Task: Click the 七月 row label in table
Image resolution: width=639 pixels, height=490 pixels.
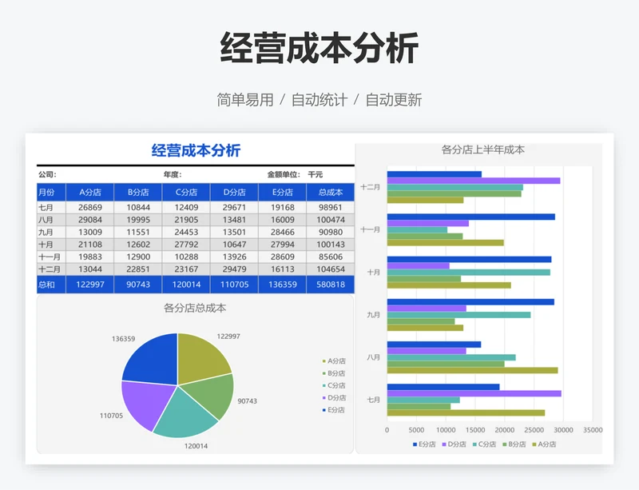Action: click(x=46, y=207)
